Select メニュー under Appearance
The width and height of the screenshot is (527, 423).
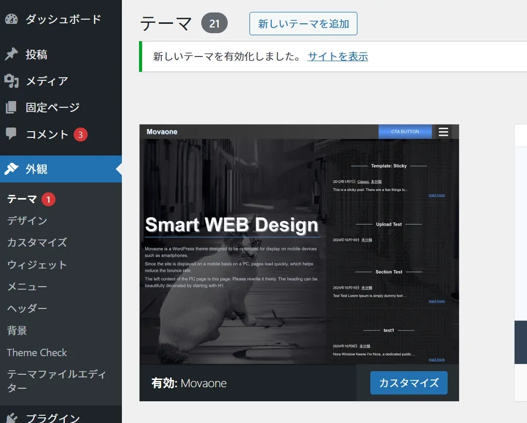[x=27, y=287]
